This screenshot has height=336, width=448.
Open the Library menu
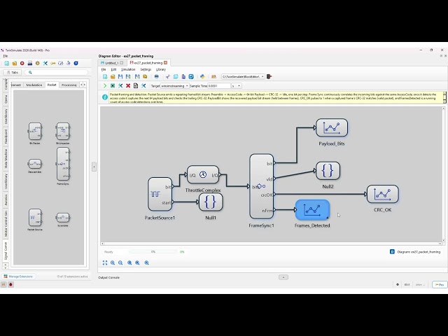click(x=161, y=69)
